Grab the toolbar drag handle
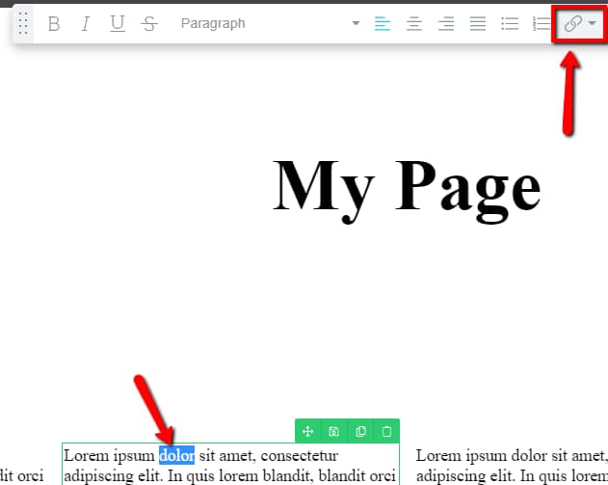 coord(24,24)
